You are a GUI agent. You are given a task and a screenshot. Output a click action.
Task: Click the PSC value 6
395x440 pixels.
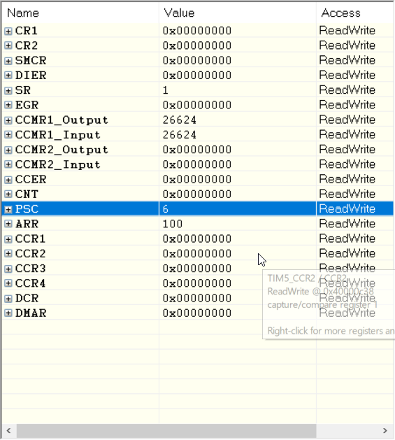tap(166, 209)
